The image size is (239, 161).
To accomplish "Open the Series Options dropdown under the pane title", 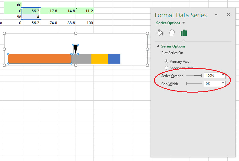I will pyautogui.click(x=184, y=23).
